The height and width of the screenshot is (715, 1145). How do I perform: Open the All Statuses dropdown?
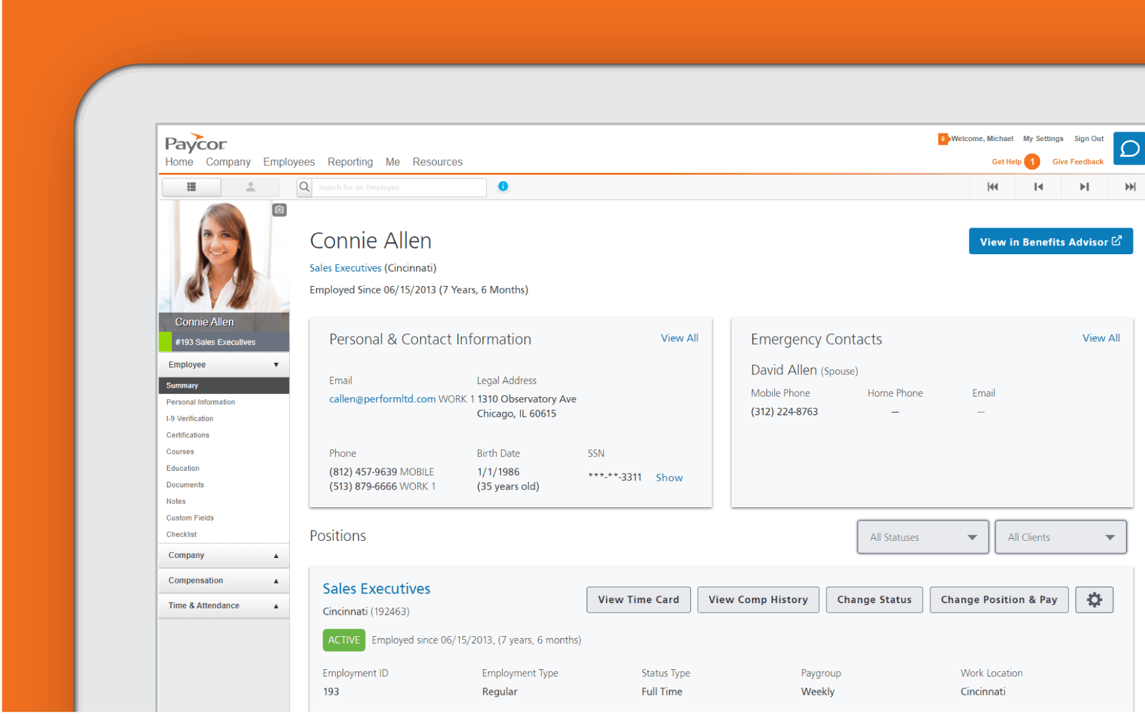click(x=922, y=537)
